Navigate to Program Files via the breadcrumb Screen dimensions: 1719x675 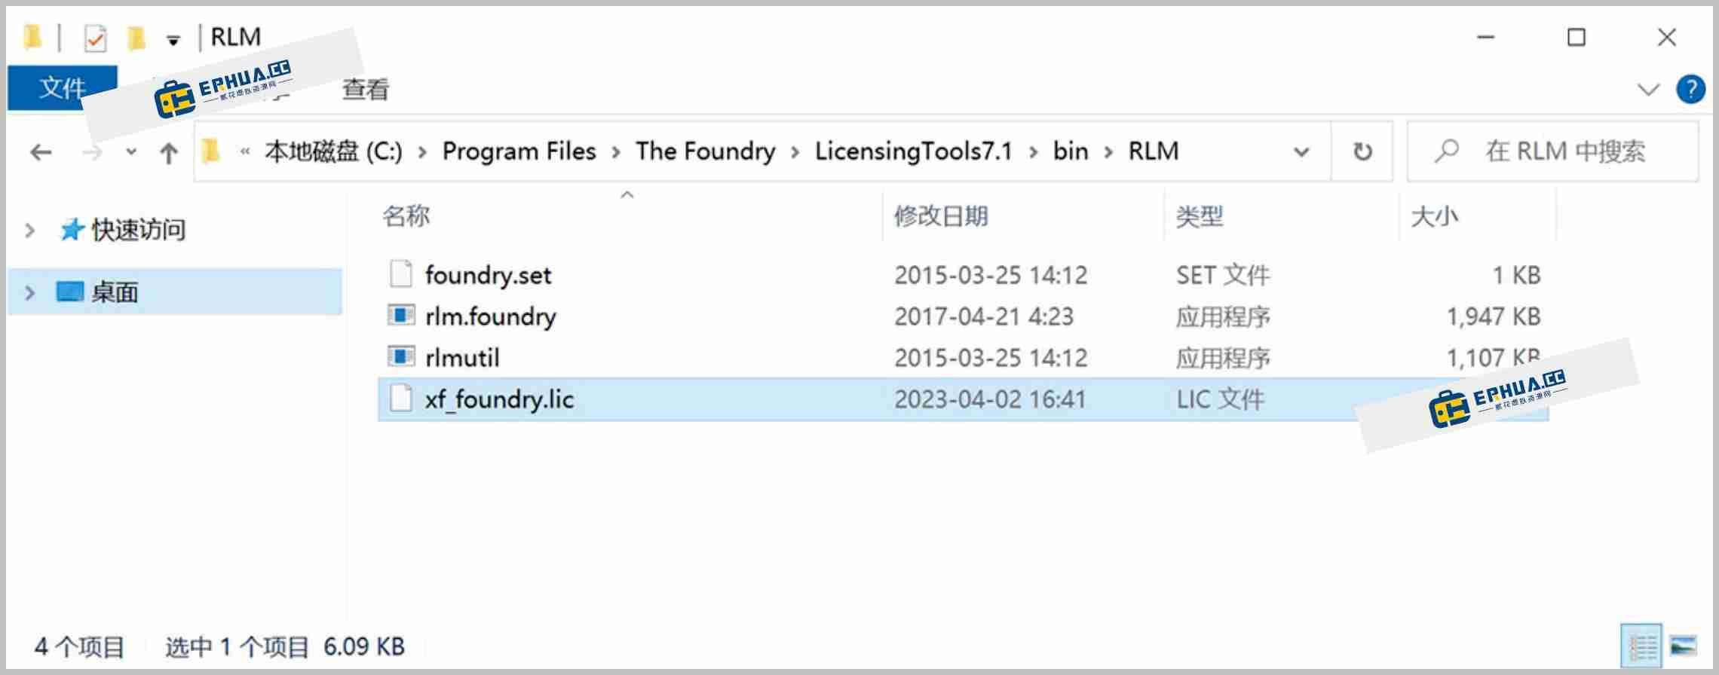click(x=519, y=151)
